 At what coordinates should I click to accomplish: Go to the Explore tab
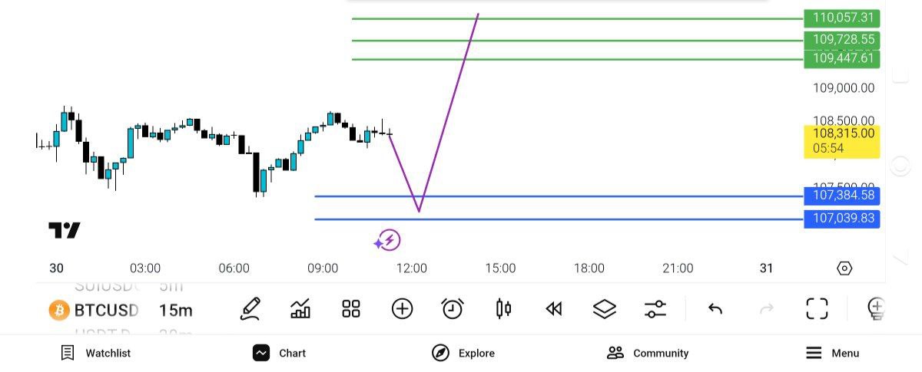pyautogui.click(x=463, y=353)
